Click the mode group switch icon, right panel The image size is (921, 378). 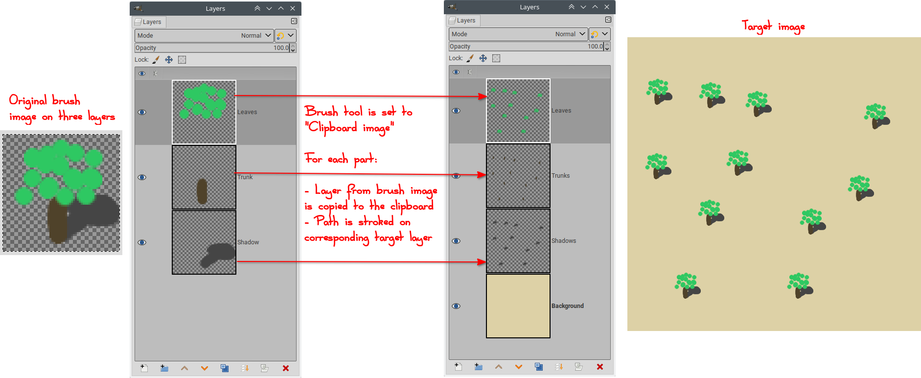(x=595, y=34)
